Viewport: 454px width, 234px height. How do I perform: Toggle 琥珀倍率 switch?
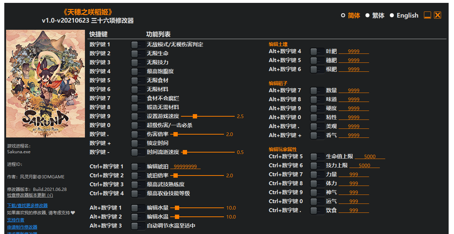coord(138,175)
